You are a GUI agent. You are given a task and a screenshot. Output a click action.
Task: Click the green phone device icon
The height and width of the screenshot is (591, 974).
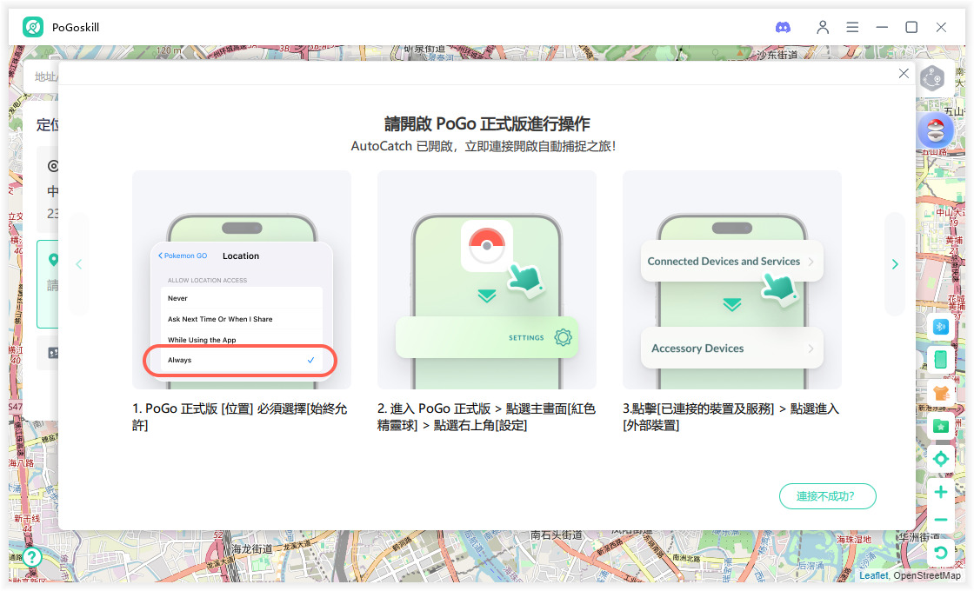point(940,359)
